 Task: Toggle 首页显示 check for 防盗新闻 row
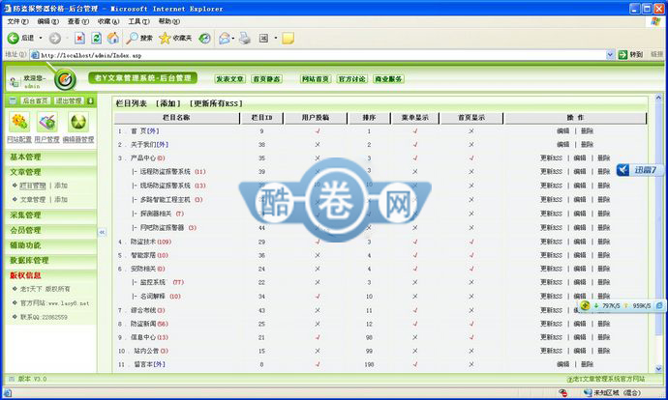471,324
